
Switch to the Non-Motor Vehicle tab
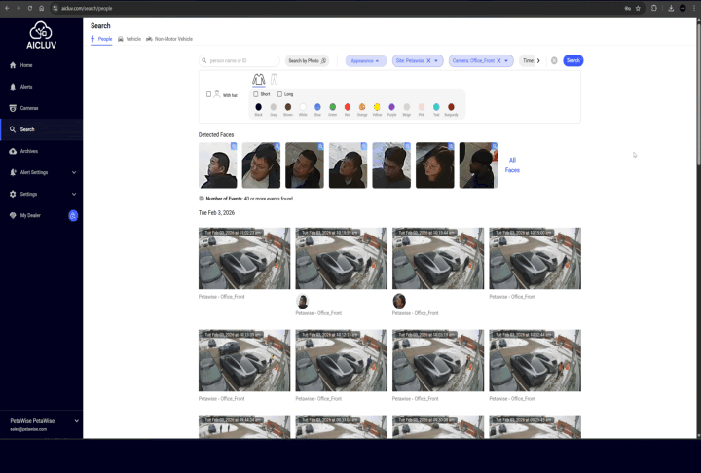[169, 39]
